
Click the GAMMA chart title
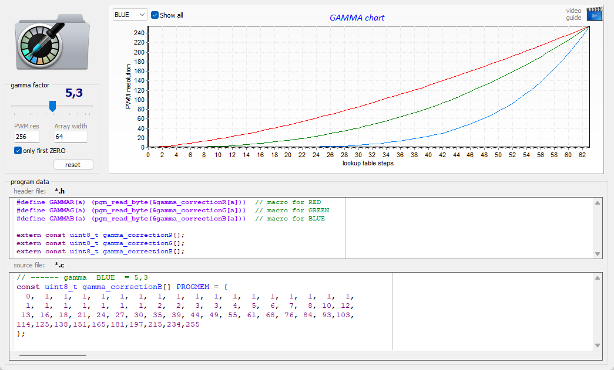click(x=357, y=18)
